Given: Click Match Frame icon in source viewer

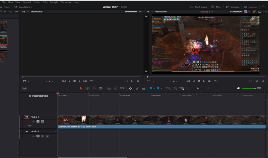Looking at the screenshot, I should (x=126, y=81).
